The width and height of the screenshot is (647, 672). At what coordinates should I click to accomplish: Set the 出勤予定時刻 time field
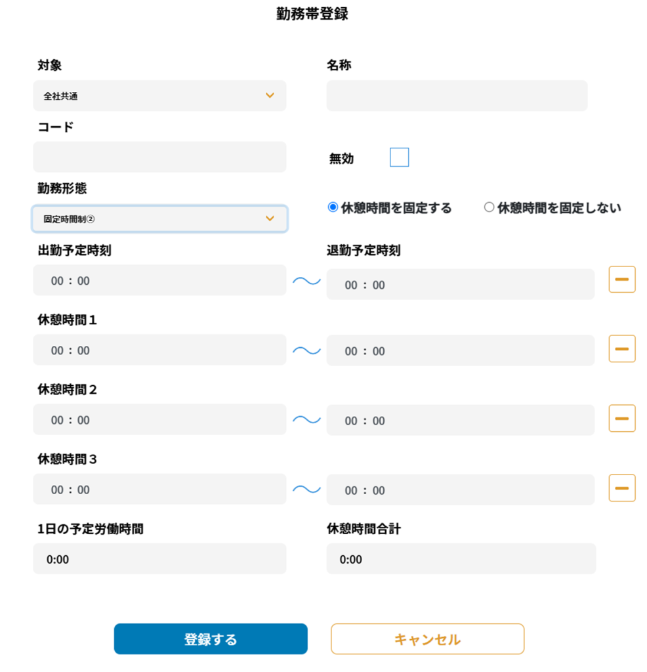click(159, 280)
